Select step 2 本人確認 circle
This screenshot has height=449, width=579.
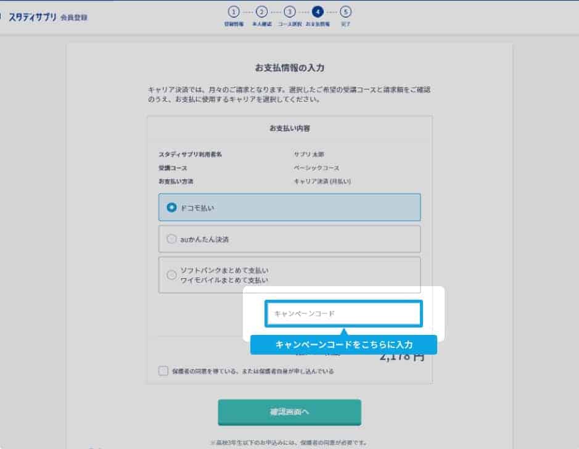pos(261,12)
